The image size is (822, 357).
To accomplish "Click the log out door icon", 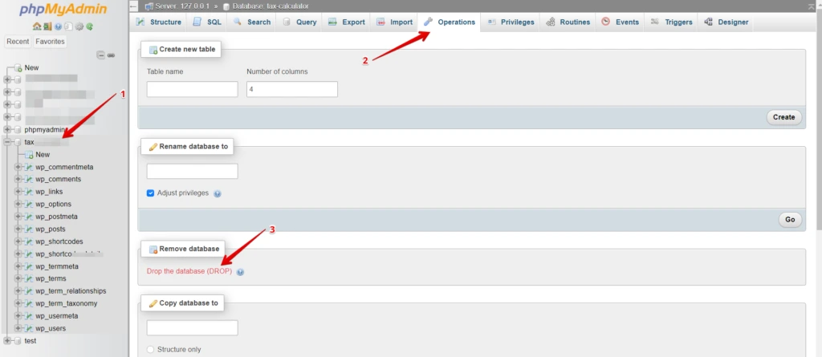I will pos(47,26).
